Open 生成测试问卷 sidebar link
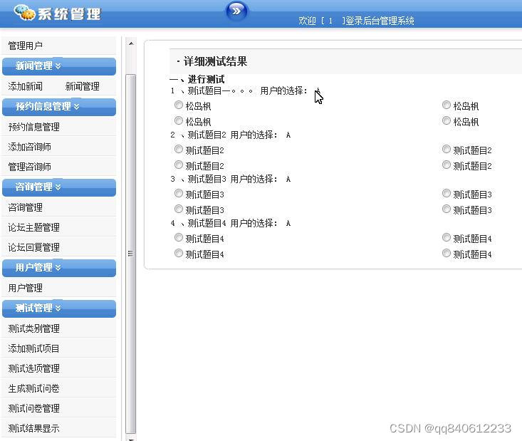The width and height of the screenshot is (522, 441). click(34, 389)
